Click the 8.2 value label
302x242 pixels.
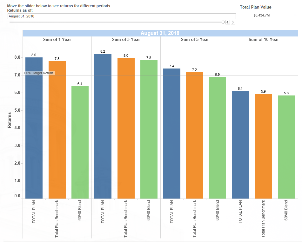click(x=103, y=51)
